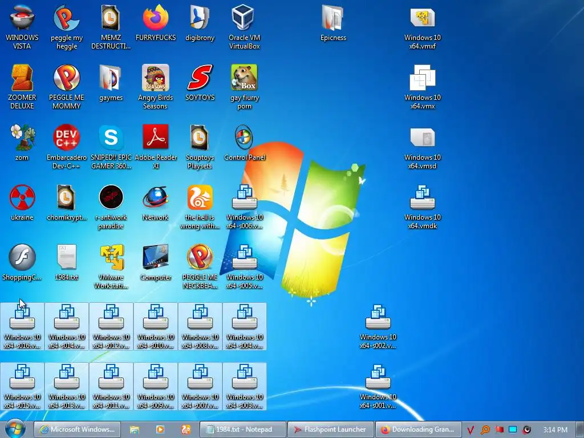Screen dimensions: 584x438
Task: Open Adobe Reader XI shortcut
Action: point(155,147)
